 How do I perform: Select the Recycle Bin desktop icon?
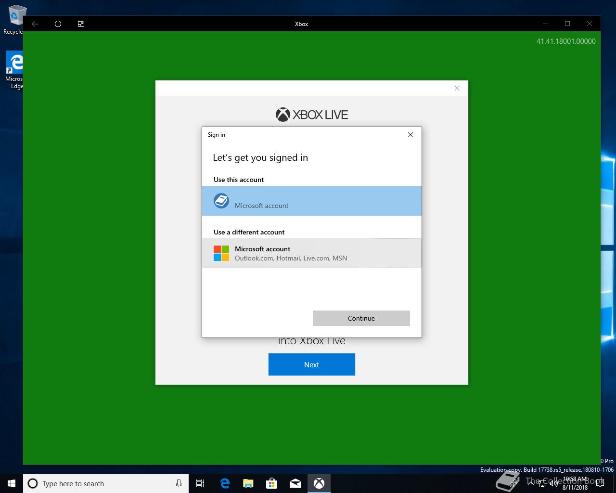coord(14,20)
